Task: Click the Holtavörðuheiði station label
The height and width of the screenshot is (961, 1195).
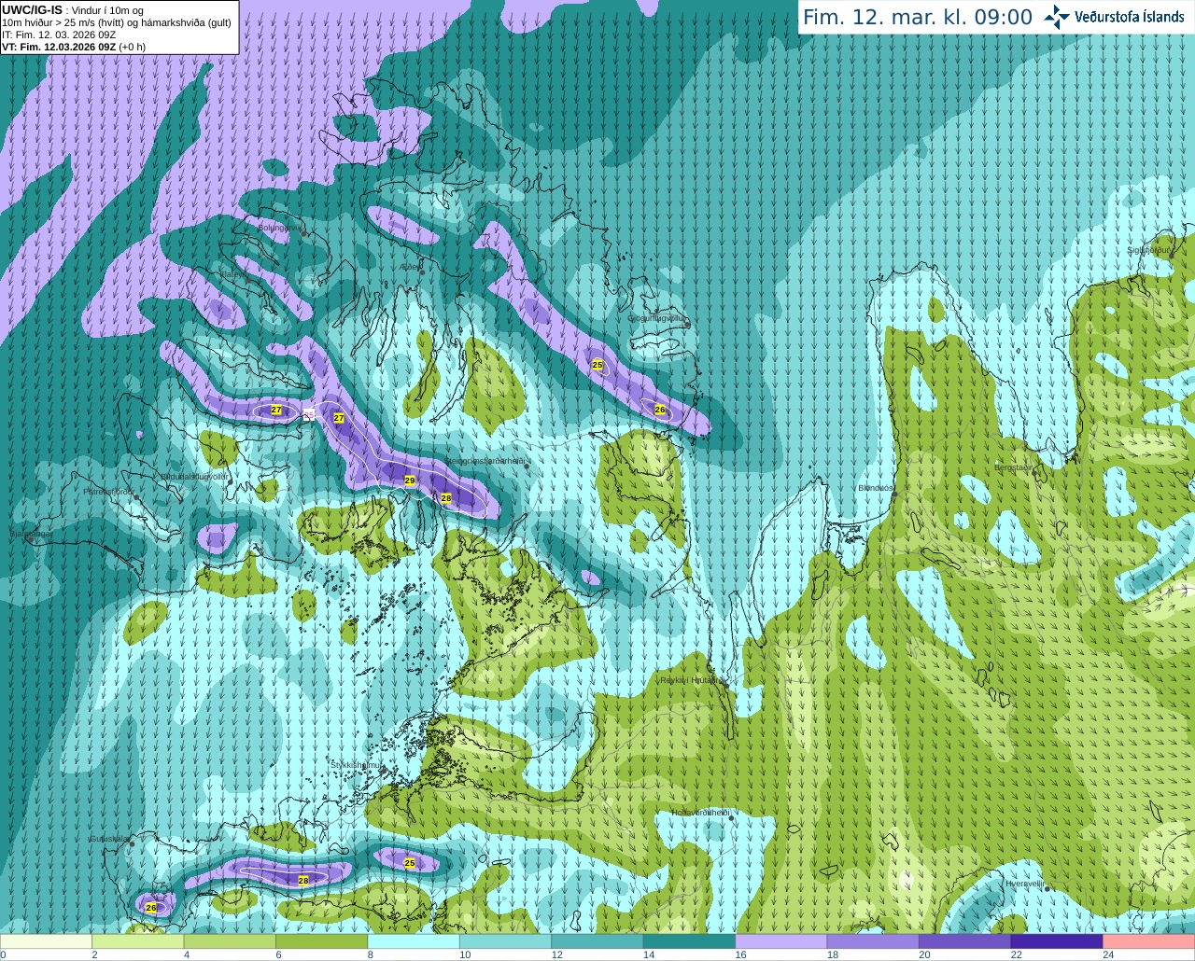Action: click(700, 813)
